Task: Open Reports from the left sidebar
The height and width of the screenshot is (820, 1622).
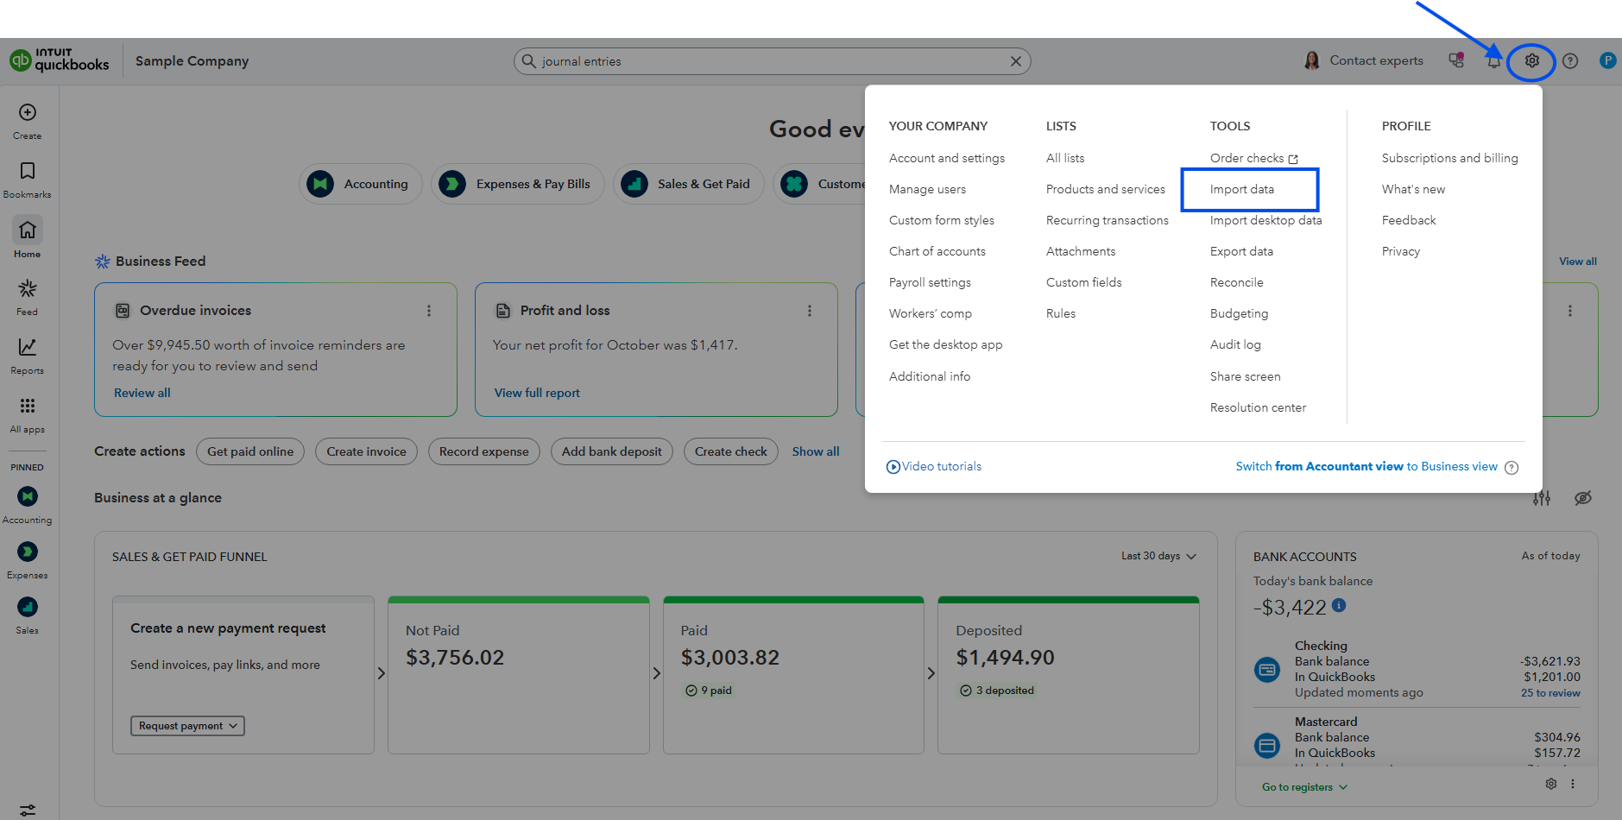Action: [27, 348]
